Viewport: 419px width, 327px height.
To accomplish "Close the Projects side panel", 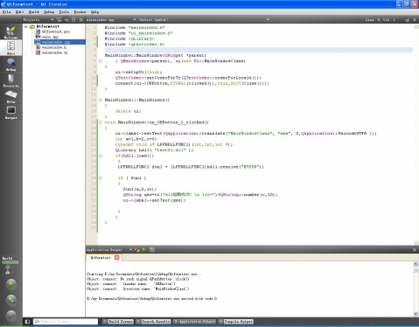I will pos(81,19).
